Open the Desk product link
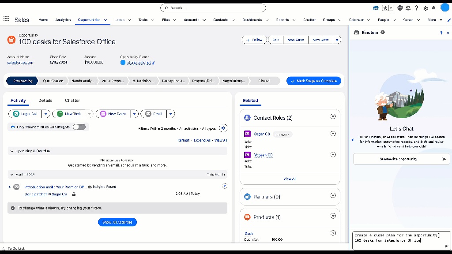The image size is (452, 254). tap(249, 233)
